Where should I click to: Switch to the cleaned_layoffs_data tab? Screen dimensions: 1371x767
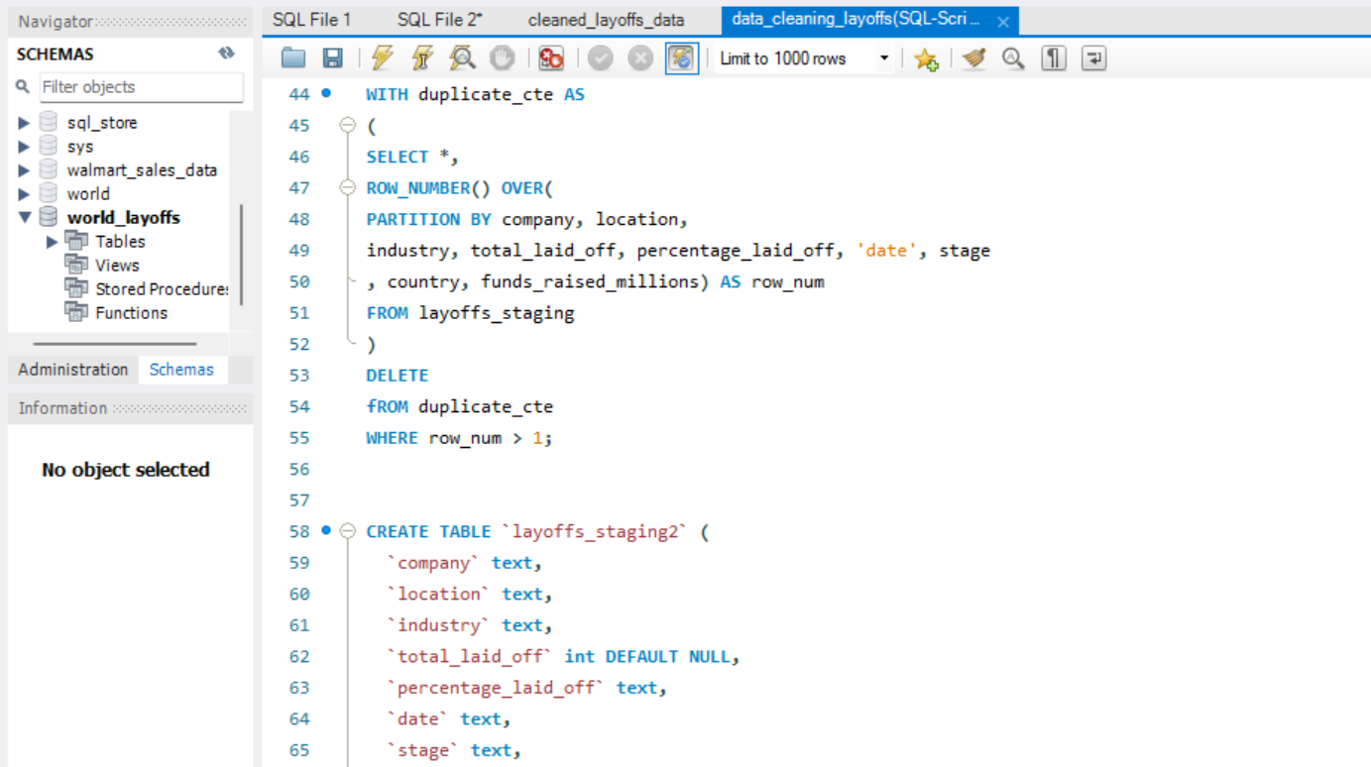coord(606,20)
